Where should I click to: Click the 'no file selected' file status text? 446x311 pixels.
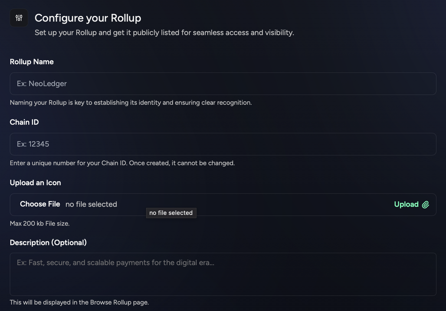91,204
